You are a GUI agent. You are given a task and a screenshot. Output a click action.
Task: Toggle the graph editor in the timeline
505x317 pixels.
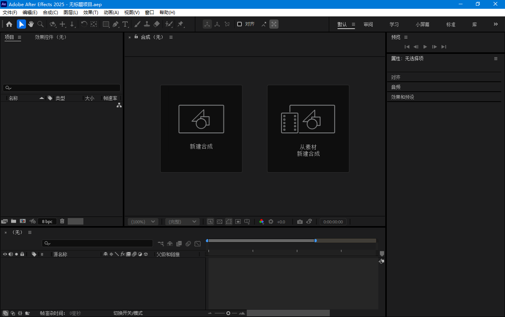[197, 243]
